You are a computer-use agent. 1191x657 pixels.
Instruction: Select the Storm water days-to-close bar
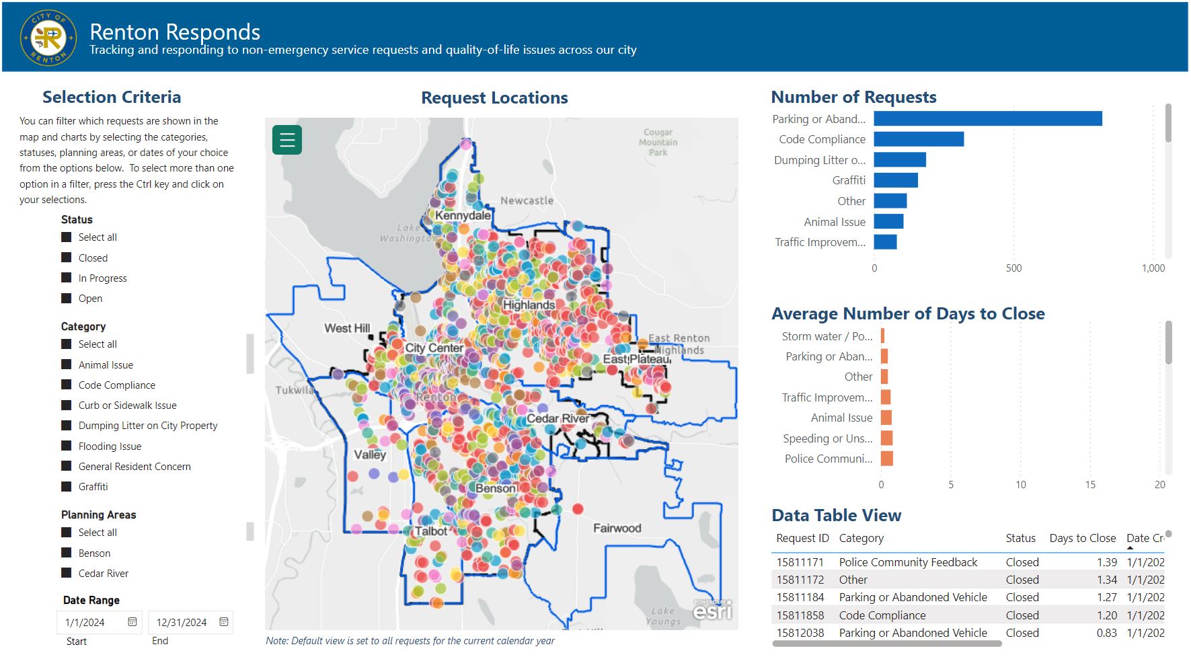[x=882, y=336]
